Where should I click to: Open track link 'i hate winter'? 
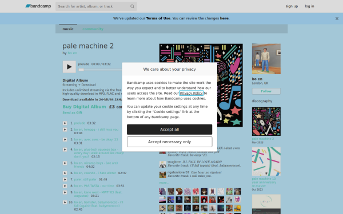click(x=95, y=173)
